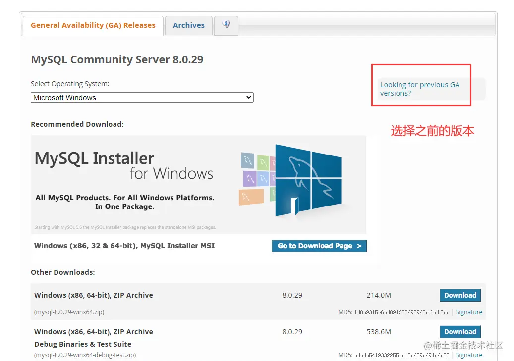Download the 214.0M ZIP Archive
This screenshot has height=361, width=514.
[x=460, y=295]
